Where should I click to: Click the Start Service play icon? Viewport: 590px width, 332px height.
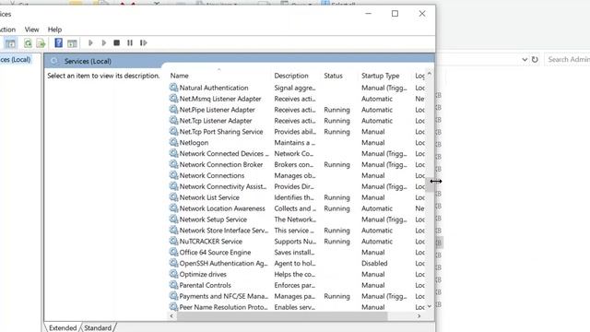[x=90, y=43]
